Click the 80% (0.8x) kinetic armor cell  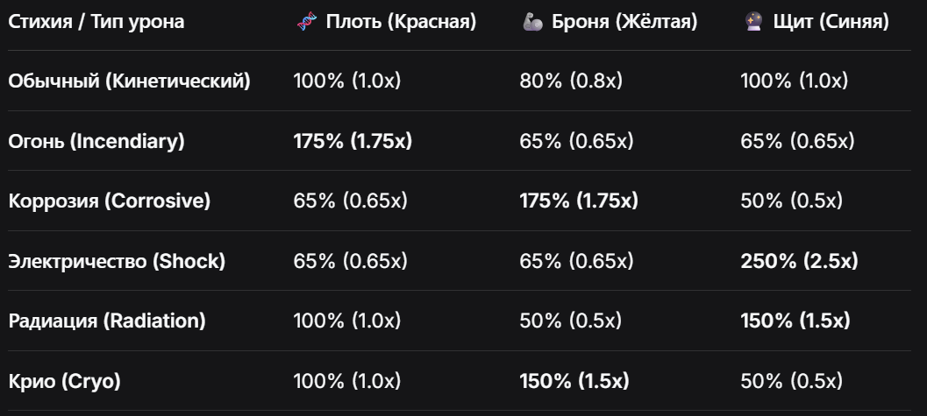571,81
